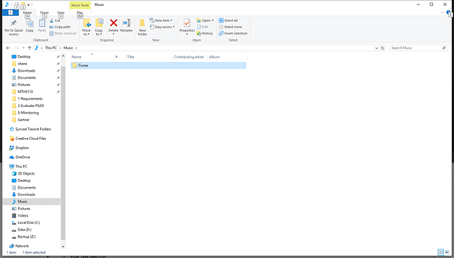The width and height of the screenshot is (454, 258).
Task: Sort by the Album column header
Action: (227, 57)
